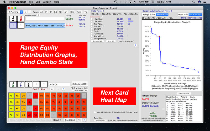Click the Calculate button
This screenshot has width=210, height=131.
80,84
